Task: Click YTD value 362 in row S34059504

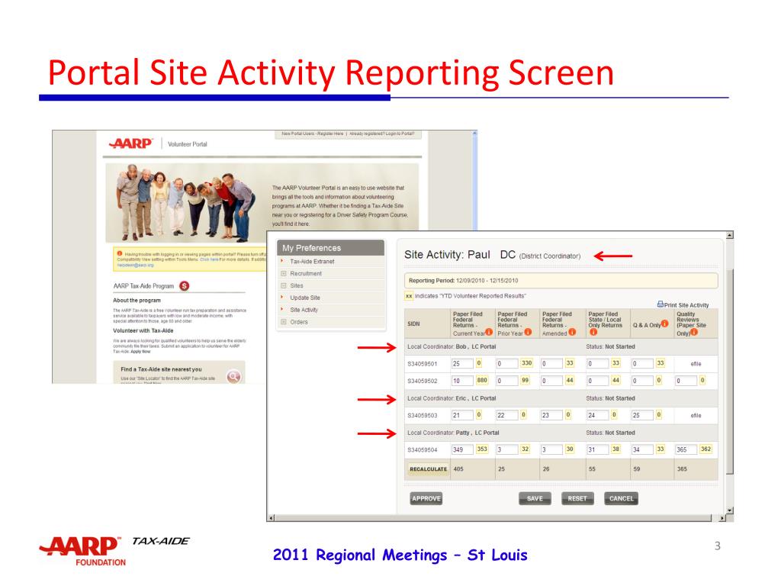Action: (705, 449)
